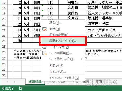Choose 再表示(U)... from the context menu

[x=63, y=72]
